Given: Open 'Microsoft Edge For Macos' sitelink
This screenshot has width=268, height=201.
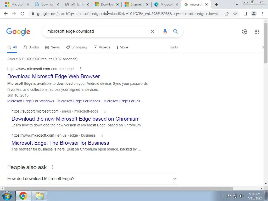Looking at the screenshot, I should pyautogui.click(x=79, y=101).
